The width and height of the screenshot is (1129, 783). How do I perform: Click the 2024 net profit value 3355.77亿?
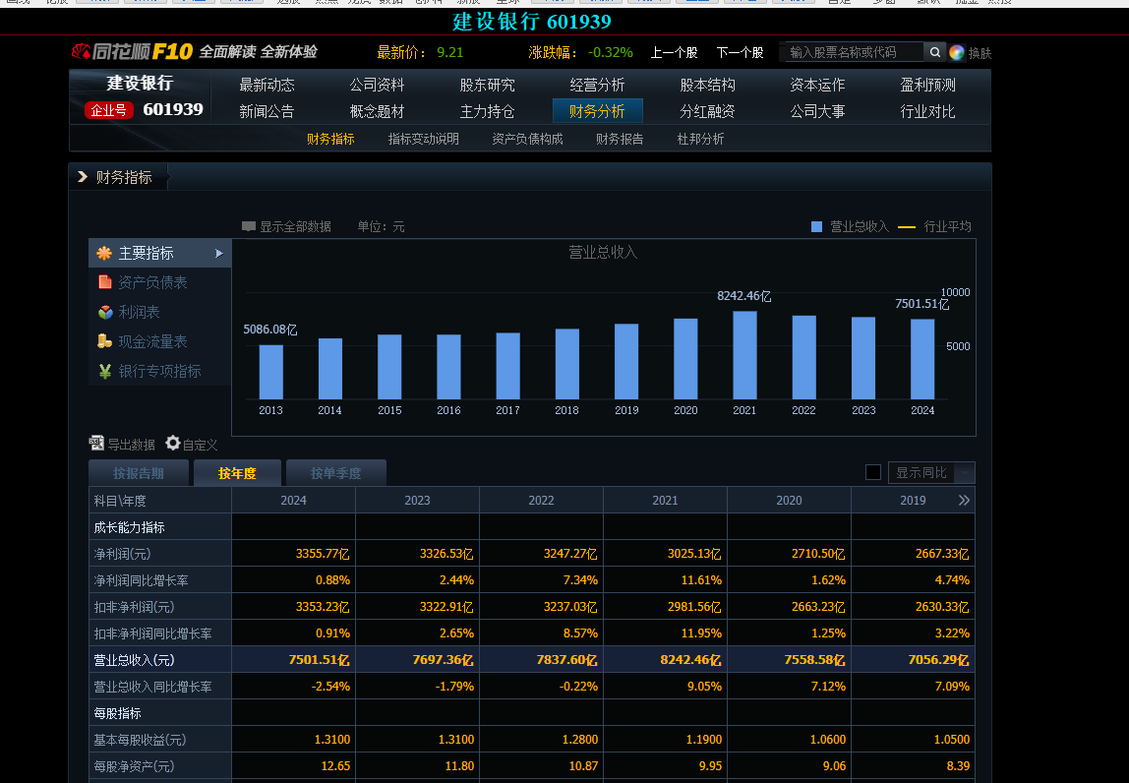pos(323,554)
